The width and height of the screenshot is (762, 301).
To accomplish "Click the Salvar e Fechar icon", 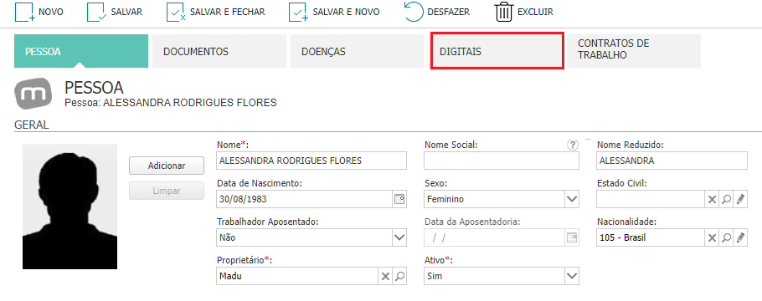I will (x=176, y=13).
